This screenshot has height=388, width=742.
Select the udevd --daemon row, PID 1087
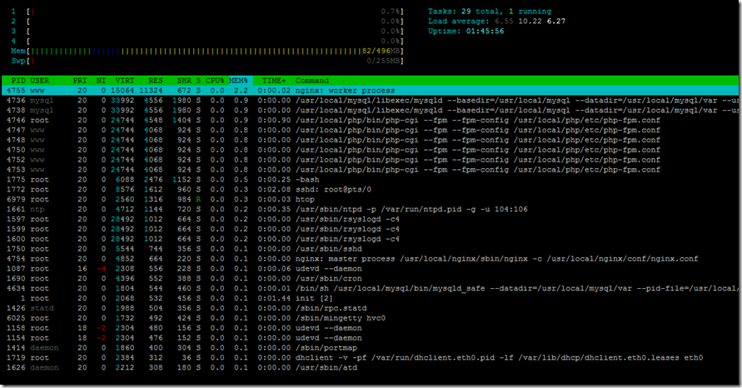coord(370,269)
